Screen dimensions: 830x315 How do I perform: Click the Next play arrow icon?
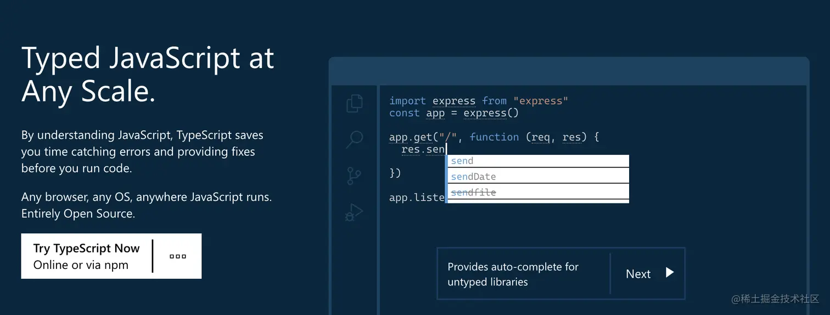pyautogui.click(x=669, y=273)
